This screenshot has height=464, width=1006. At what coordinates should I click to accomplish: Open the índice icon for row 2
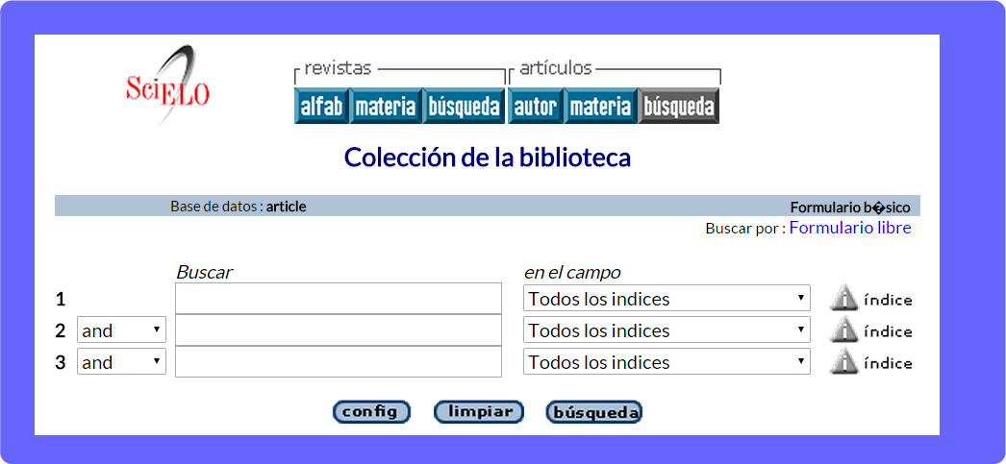(870, 330)
